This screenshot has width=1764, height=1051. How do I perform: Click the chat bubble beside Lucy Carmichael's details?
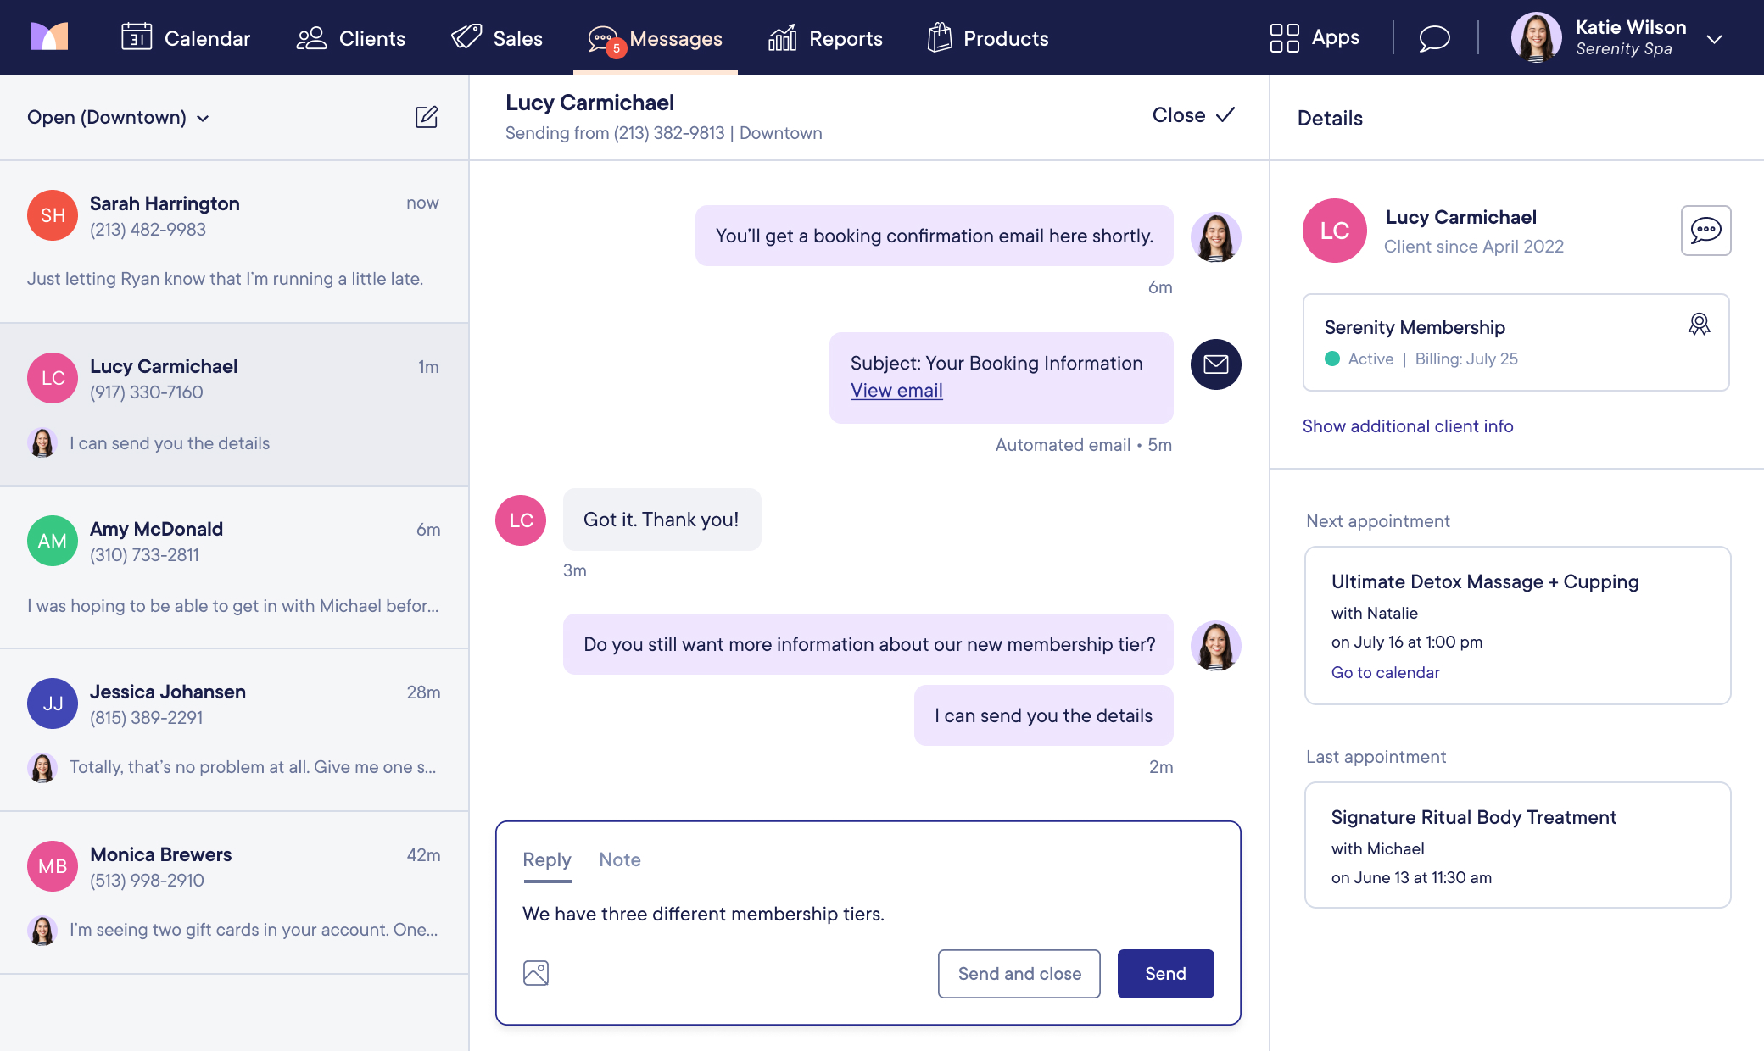point(1705,230)
